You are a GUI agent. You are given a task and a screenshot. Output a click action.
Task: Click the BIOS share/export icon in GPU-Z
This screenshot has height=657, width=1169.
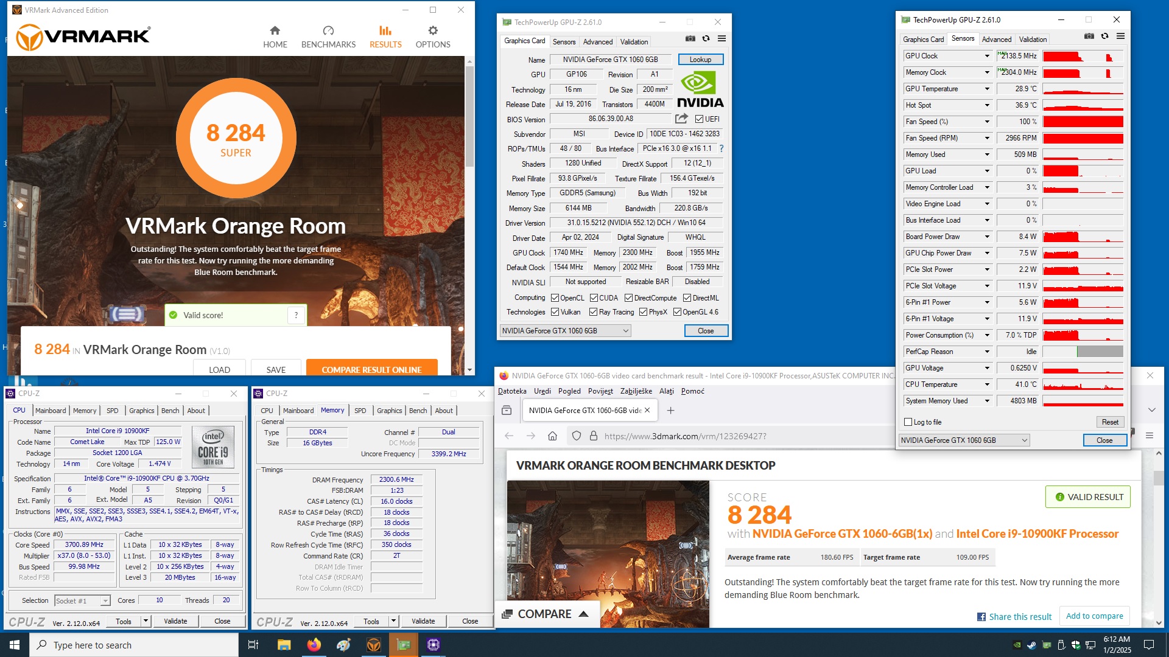681,119
